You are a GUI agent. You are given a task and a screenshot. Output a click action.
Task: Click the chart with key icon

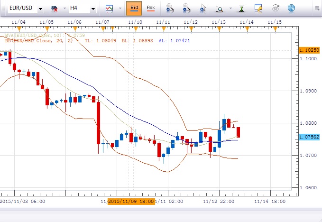pos(258,8)
